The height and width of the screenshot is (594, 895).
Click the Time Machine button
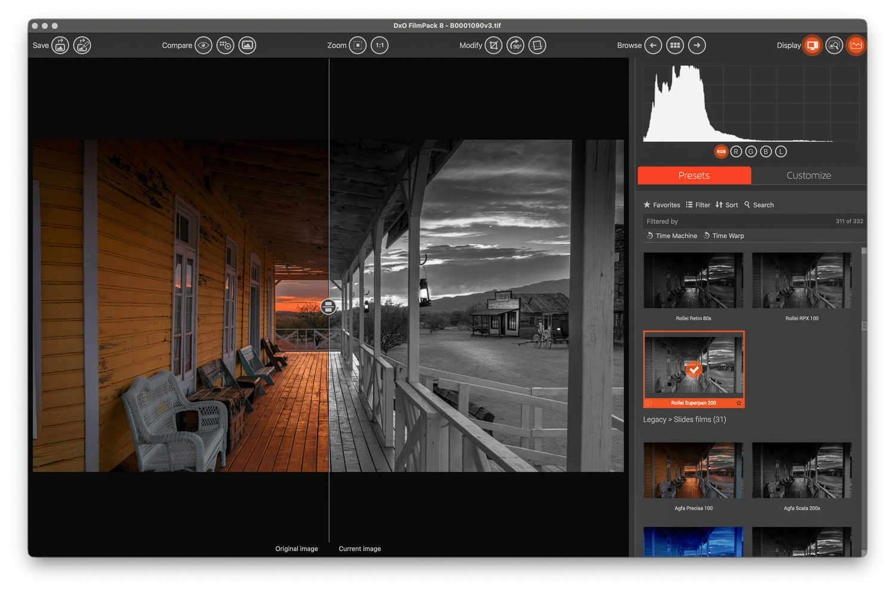pyautogui.click(x=672, y=236)
